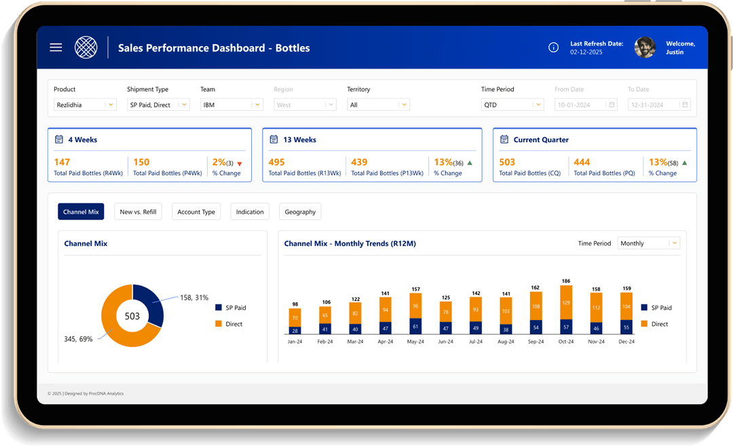Click the 13 Weeks calendar icon
This screenshot has height=447, width=733.
click(x=274, y=139)
